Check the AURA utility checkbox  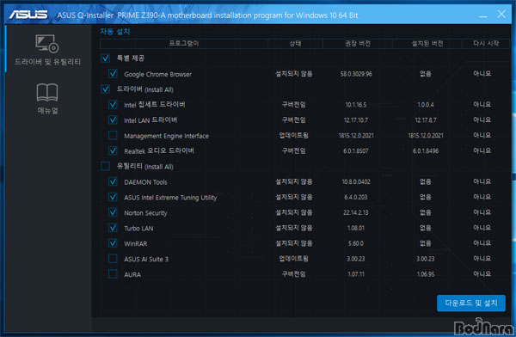[113, 273]
